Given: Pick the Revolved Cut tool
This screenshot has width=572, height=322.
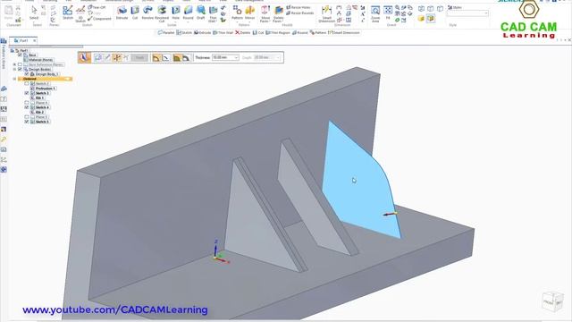Looking at the screenshot, I should point(162,13).
